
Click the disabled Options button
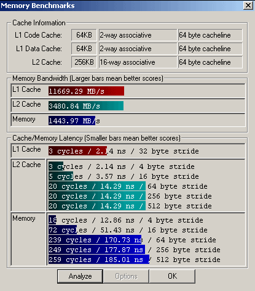126,276
